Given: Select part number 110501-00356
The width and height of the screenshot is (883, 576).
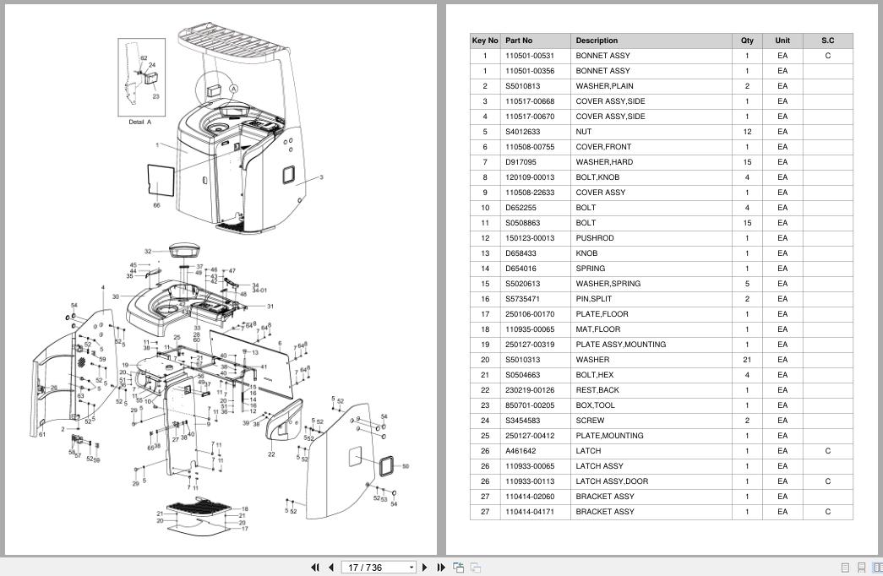Looking at the screenshot, I should (529, 71).
